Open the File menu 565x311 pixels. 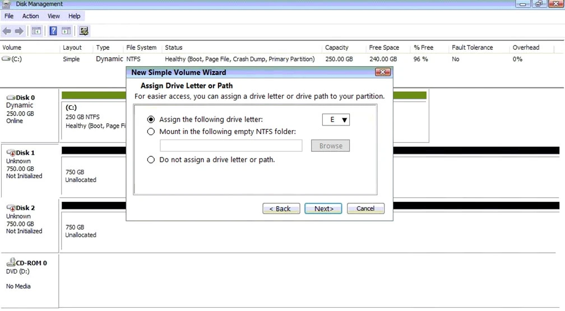pos(9,16)
